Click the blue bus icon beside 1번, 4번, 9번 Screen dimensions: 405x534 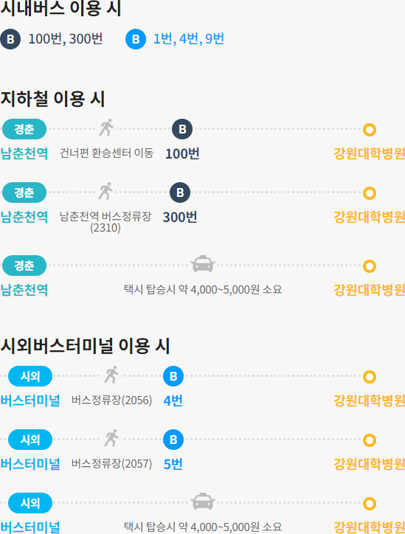tap(136, 39)
